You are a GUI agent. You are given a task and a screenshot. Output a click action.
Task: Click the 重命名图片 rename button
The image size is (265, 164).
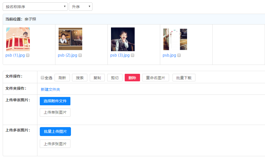155,78
